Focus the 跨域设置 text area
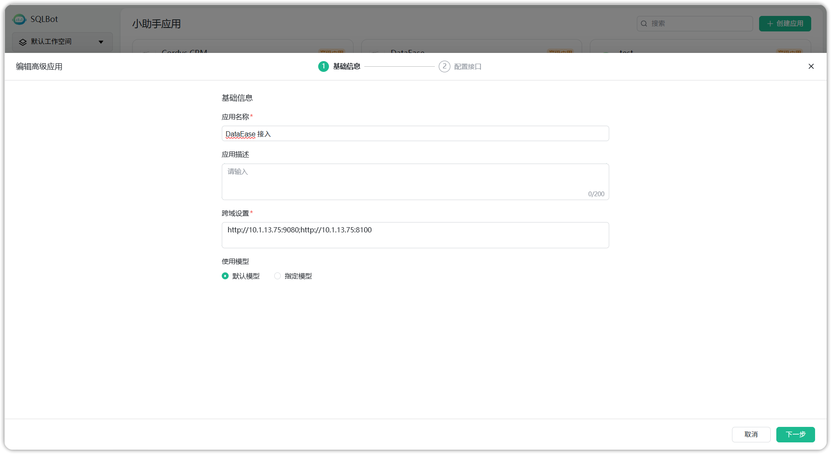Image resolution: width=831 pixels, height=454 pixels. coord(415,235)
